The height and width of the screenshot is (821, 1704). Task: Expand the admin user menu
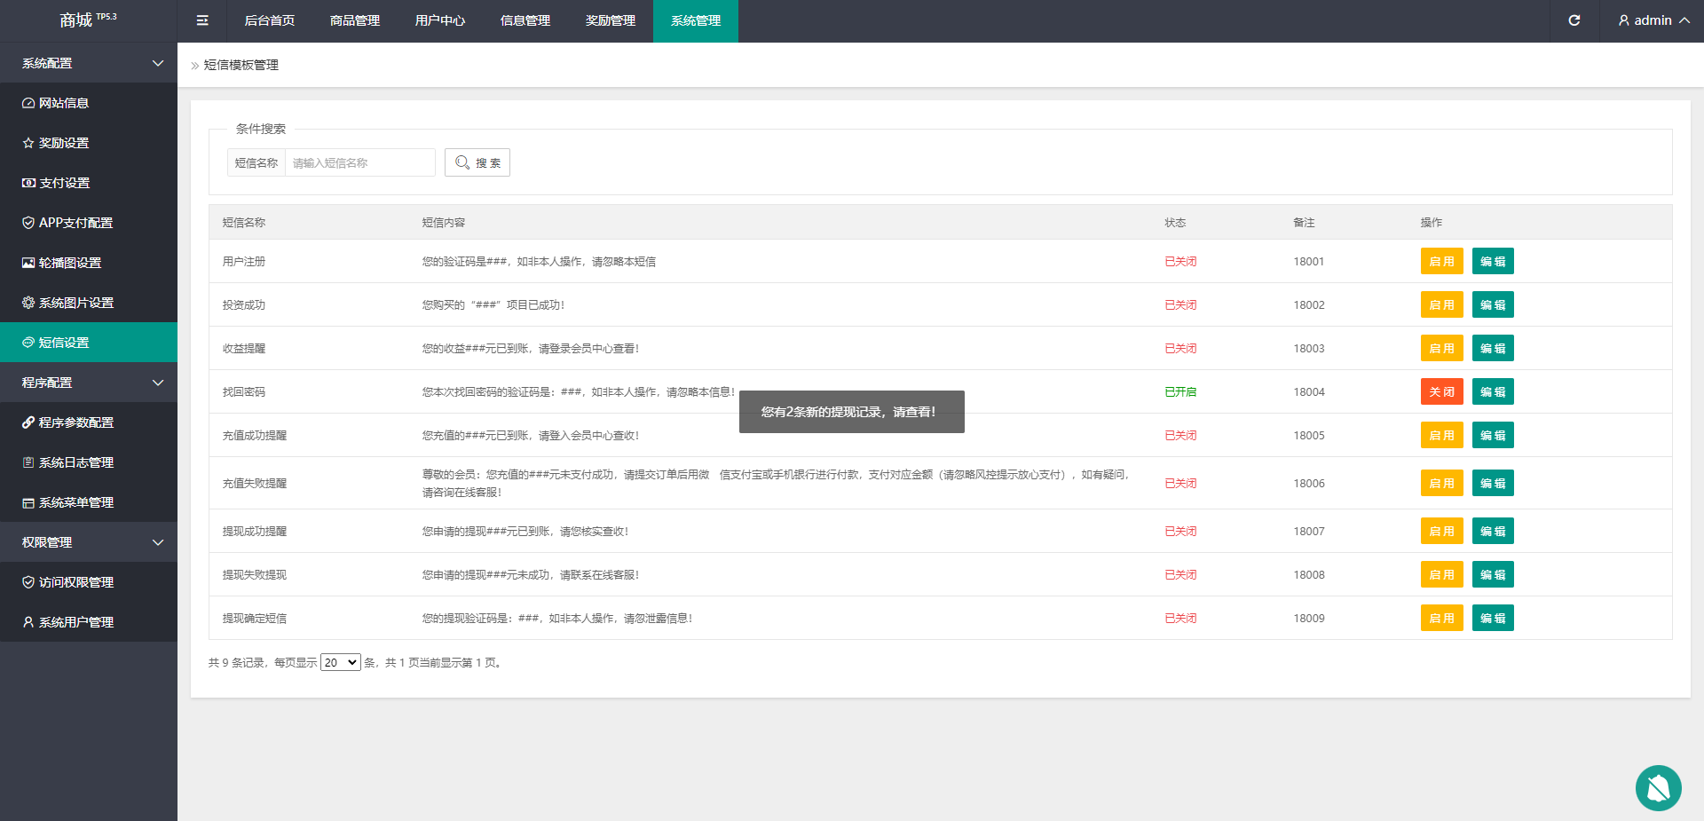click(x=1653, y=20)
